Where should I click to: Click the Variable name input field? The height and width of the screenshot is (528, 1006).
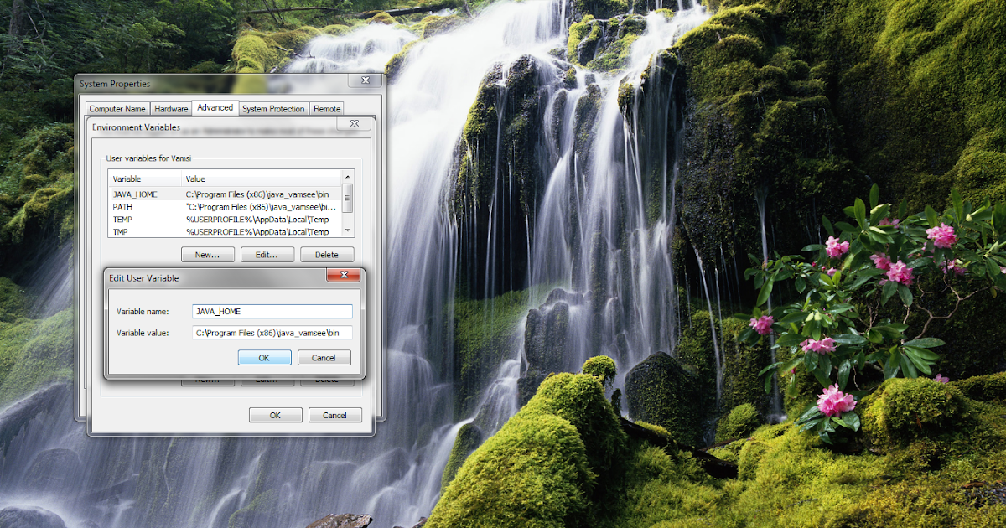tap(272, 311)
